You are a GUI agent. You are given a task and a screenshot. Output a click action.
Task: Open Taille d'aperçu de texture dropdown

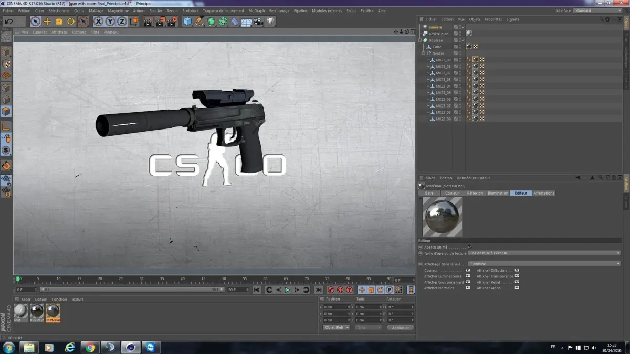click(x=545, y=253)
